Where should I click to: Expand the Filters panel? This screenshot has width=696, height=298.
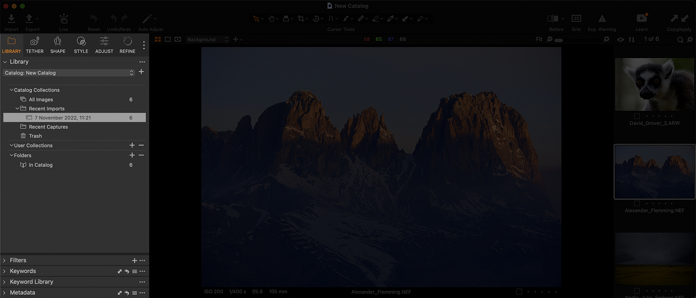4,260
